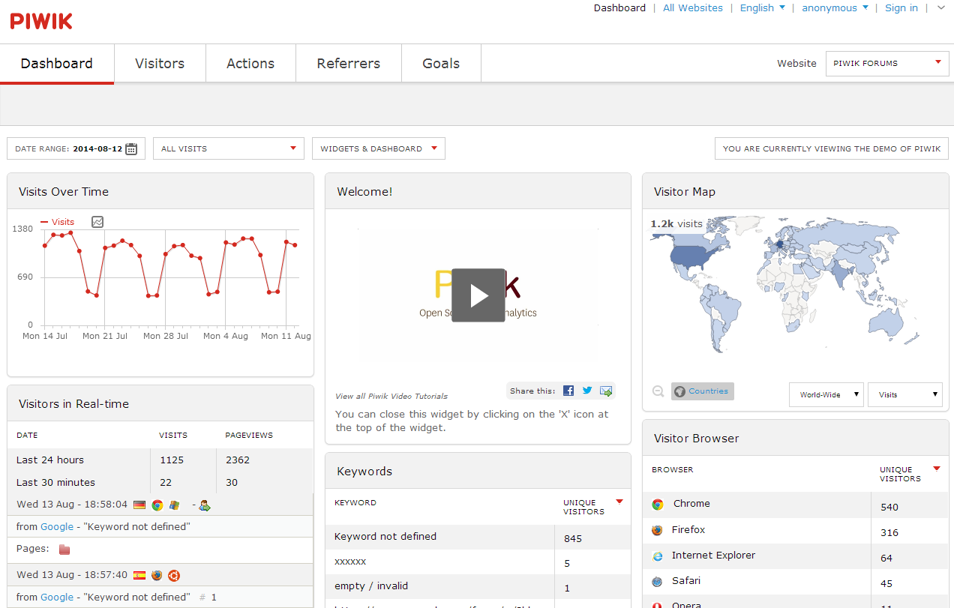Click the Visits Over Time title

pyautogui.click(x=64, y=191)
